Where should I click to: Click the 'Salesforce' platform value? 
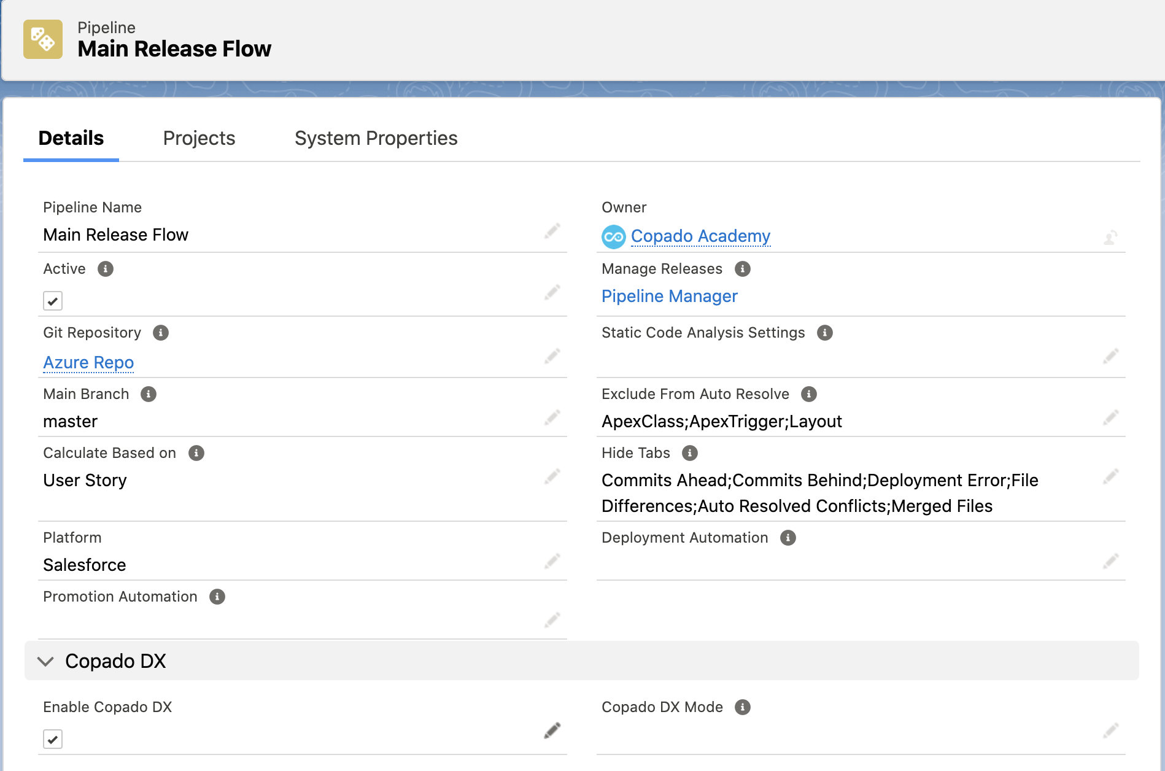pyautogui.click(x=85, y=565)
